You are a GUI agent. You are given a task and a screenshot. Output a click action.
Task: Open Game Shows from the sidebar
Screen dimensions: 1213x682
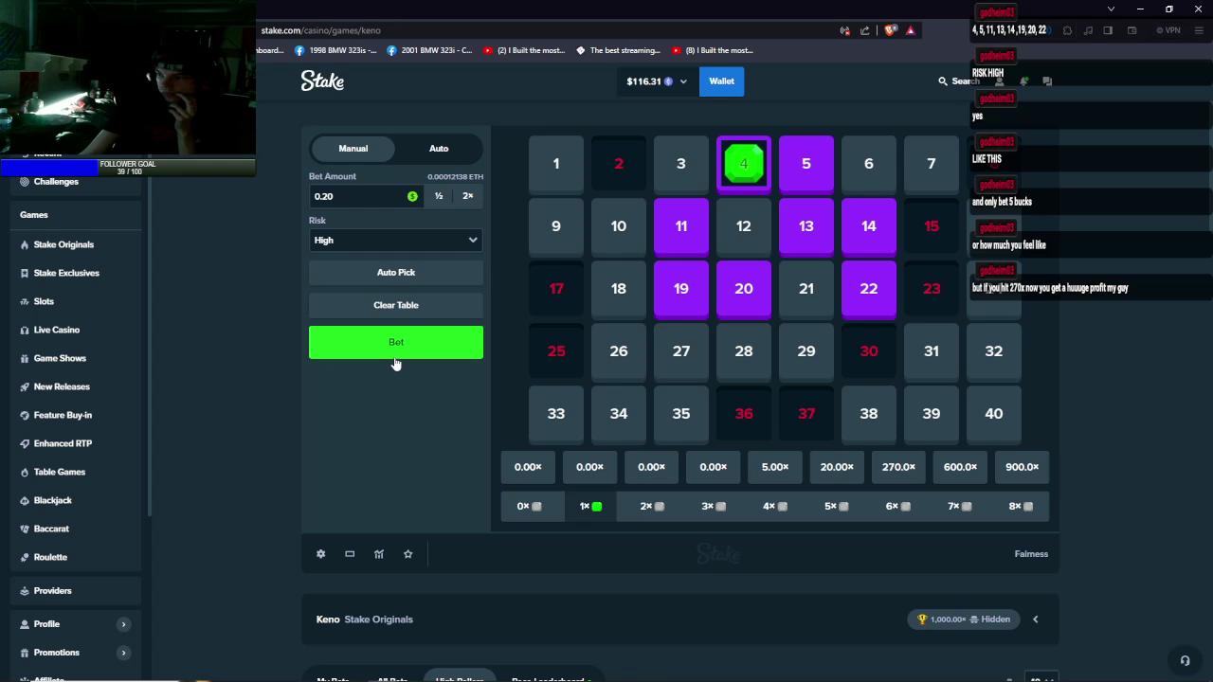(76, 358)
